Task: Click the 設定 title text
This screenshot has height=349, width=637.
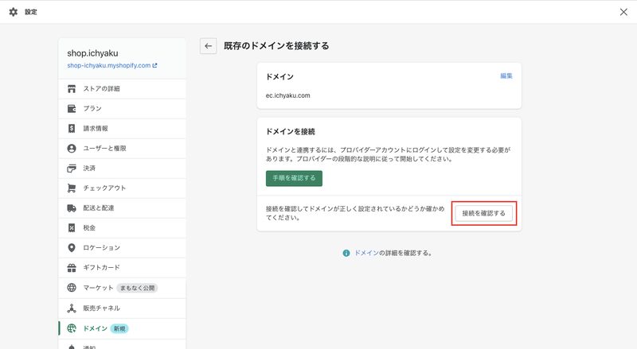Action: [x=31, y=12]
